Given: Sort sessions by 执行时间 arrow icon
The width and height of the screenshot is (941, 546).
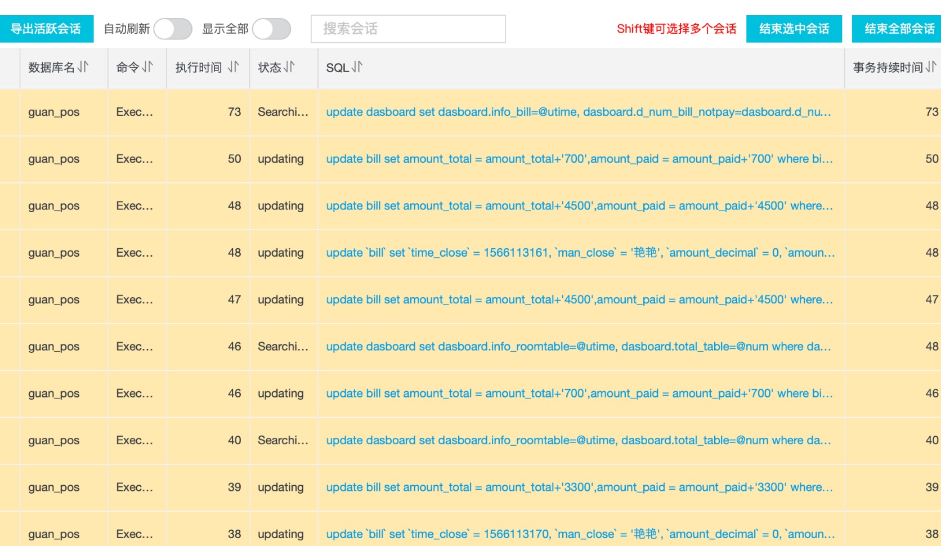Looking at the screenshot, I should pyautogui.click(x=234, y=67).
